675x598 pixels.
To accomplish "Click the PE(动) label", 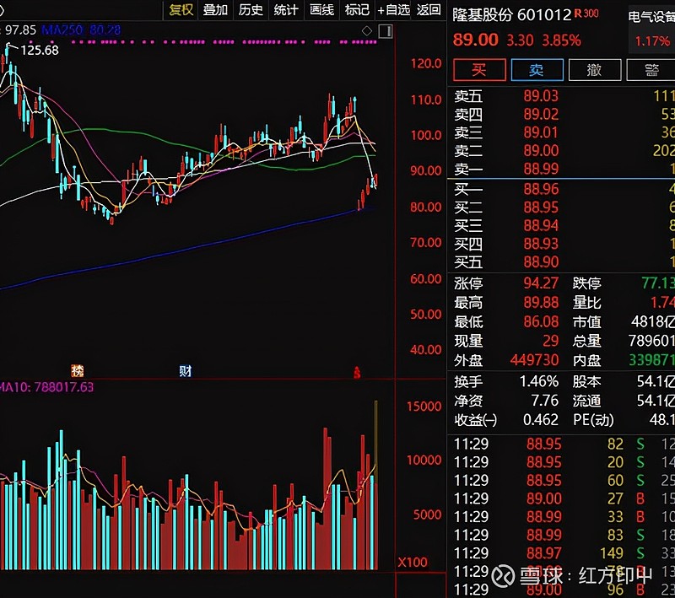I will point(594,419).
